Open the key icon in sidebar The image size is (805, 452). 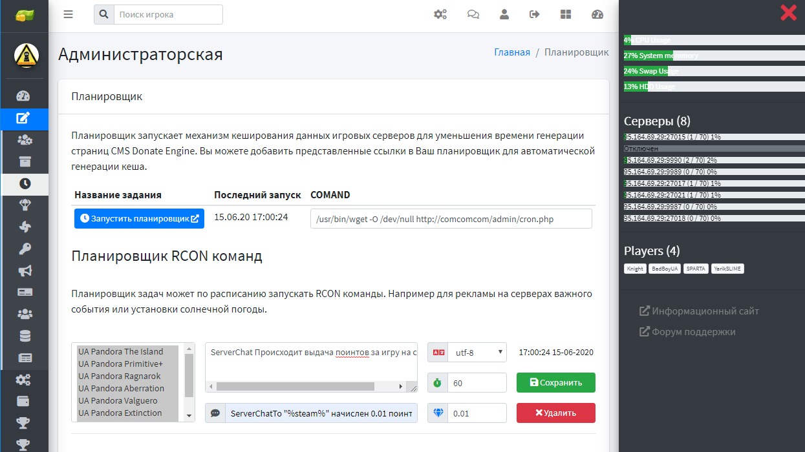[x=25, y=249]
